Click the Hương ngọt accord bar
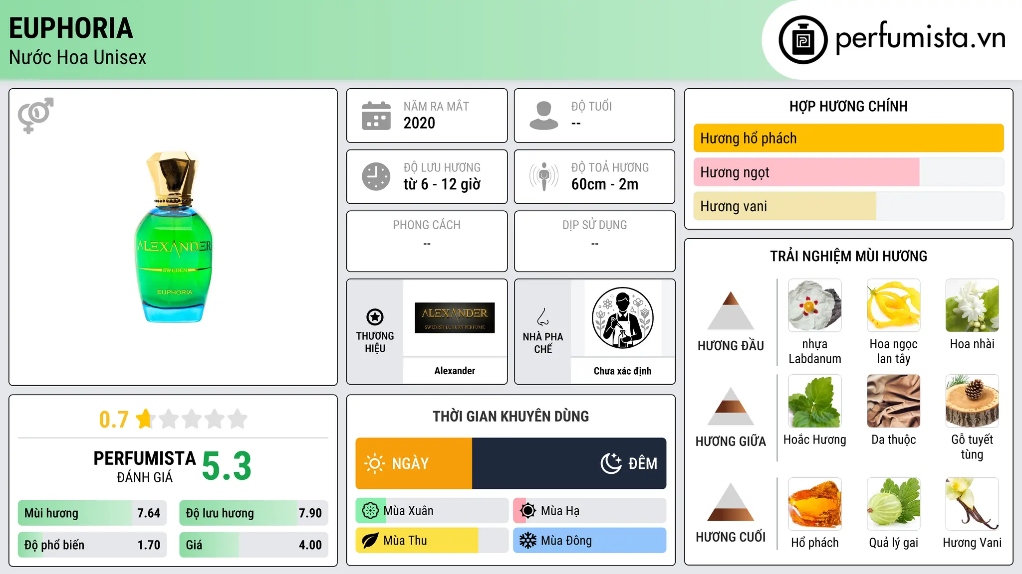 [848, 172]
